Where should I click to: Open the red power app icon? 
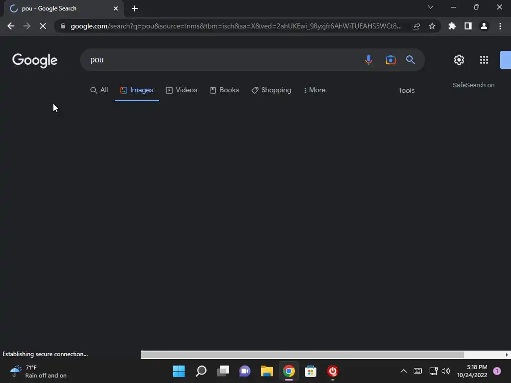click(333, 371)
